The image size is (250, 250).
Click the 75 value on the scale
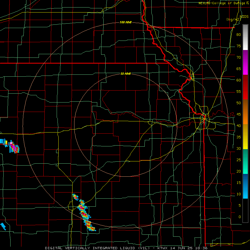pos(239,46)
